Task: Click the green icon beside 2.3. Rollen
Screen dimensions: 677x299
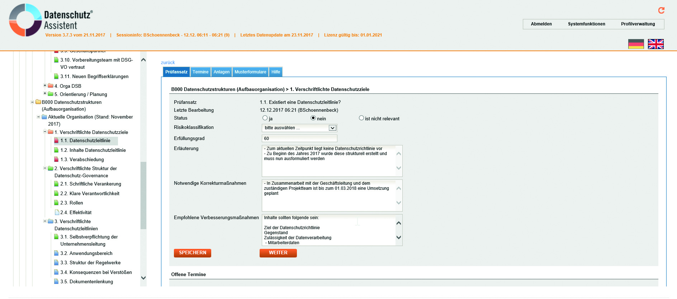Action: [x=56, y=203]
